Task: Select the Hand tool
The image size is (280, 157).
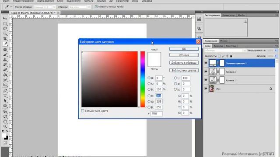Action: 5,122
